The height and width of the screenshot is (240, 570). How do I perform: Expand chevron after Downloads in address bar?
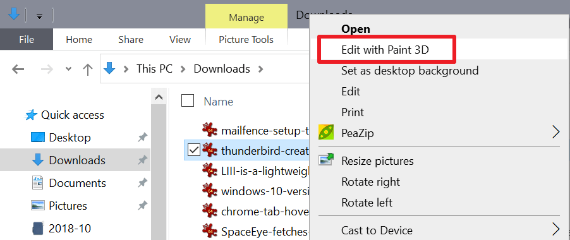tap(260, 69)
